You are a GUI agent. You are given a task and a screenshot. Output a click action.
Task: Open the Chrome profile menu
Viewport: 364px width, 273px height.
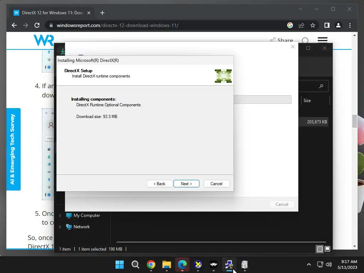(338, 25)
